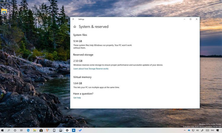Open the volume control in tray
This screenshot has width=222, height=133.
pyautogui.click(x=197, y=130)
